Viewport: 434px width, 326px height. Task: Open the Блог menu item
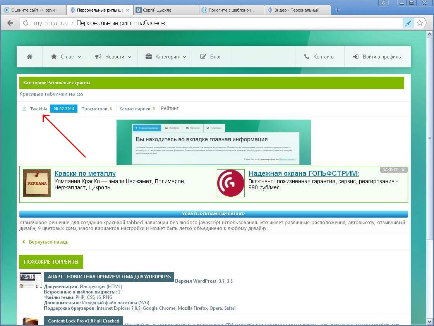point(211,57)
